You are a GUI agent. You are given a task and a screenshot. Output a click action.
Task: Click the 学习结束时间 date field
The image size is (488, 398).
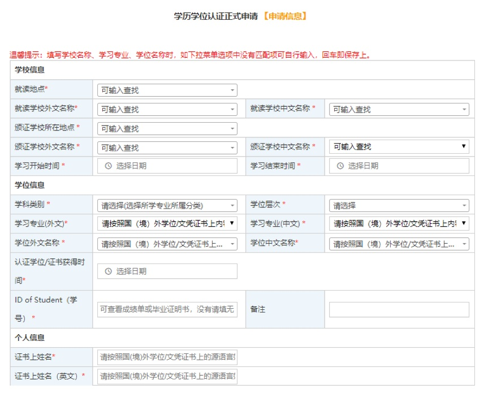click(x=399, y=166)
